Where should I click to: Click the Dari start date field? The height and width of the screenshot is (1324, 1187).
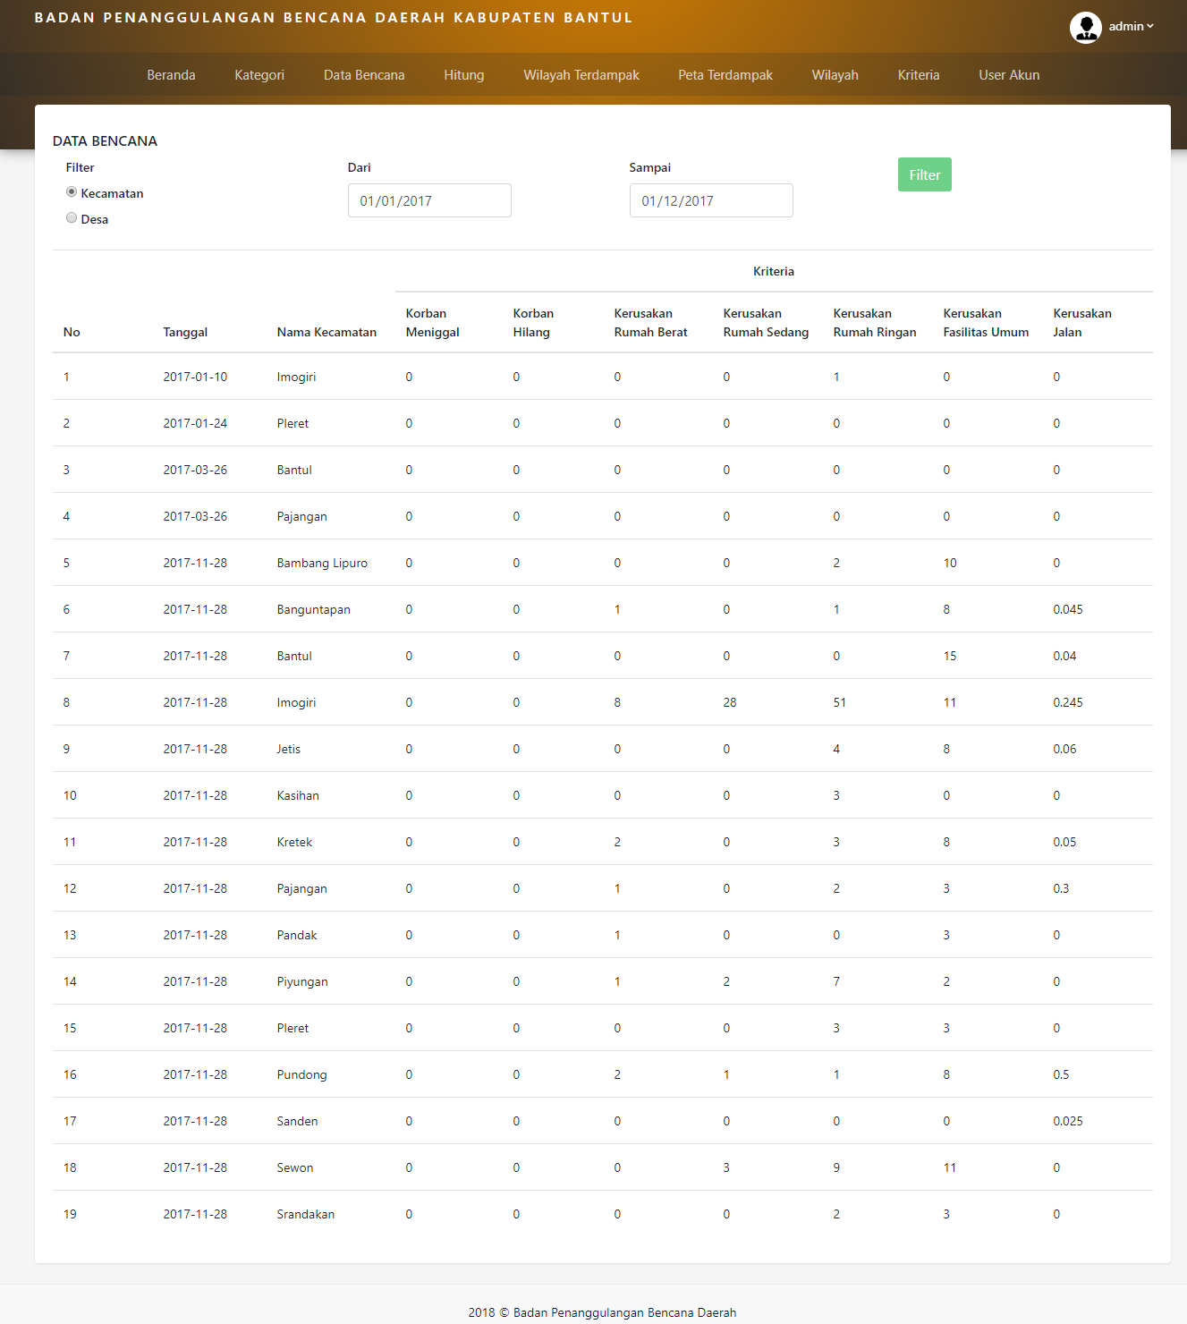tap(429, 200)
